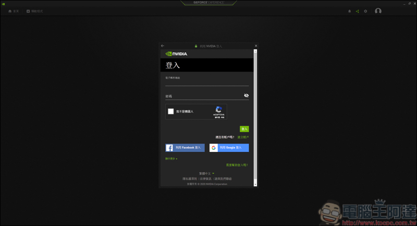Screen dimensions: 417x226
Task: Click the green share icon
Action: pos(358,11)
